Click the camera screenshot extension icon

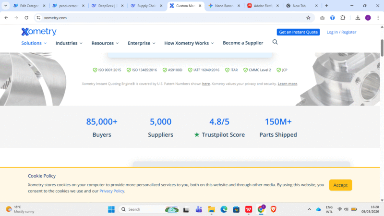322,18
